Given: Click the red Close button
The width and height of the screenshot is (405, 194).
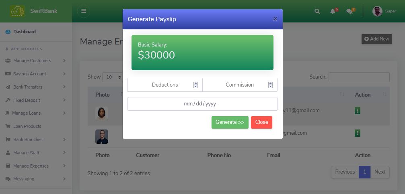Looking at the screenshot, I should pos(261,122).
